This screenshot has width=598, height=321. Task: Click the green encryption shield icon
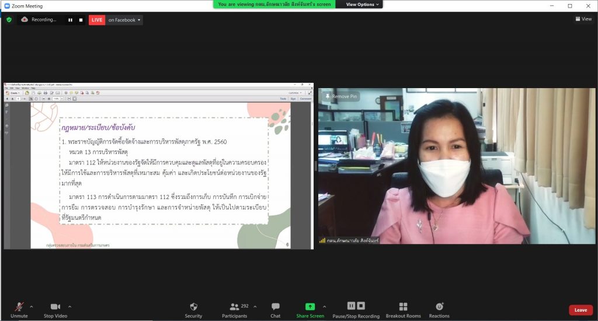[9, 20]
